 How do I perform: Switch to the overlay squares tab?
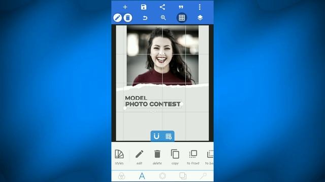[x=183, y=176]
